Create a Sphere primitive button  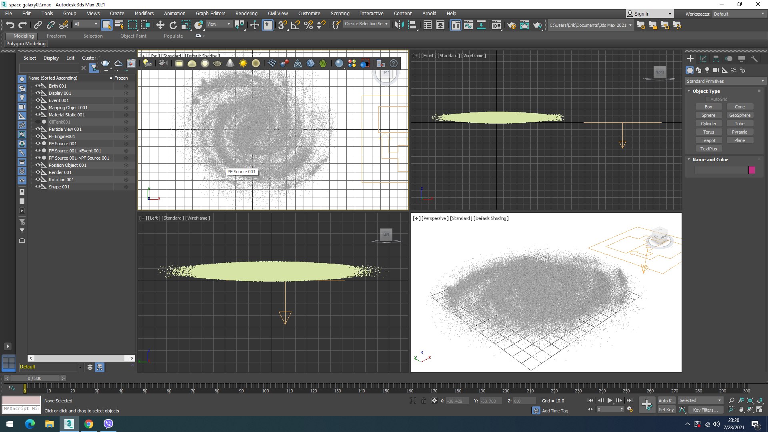pos(708,115)
